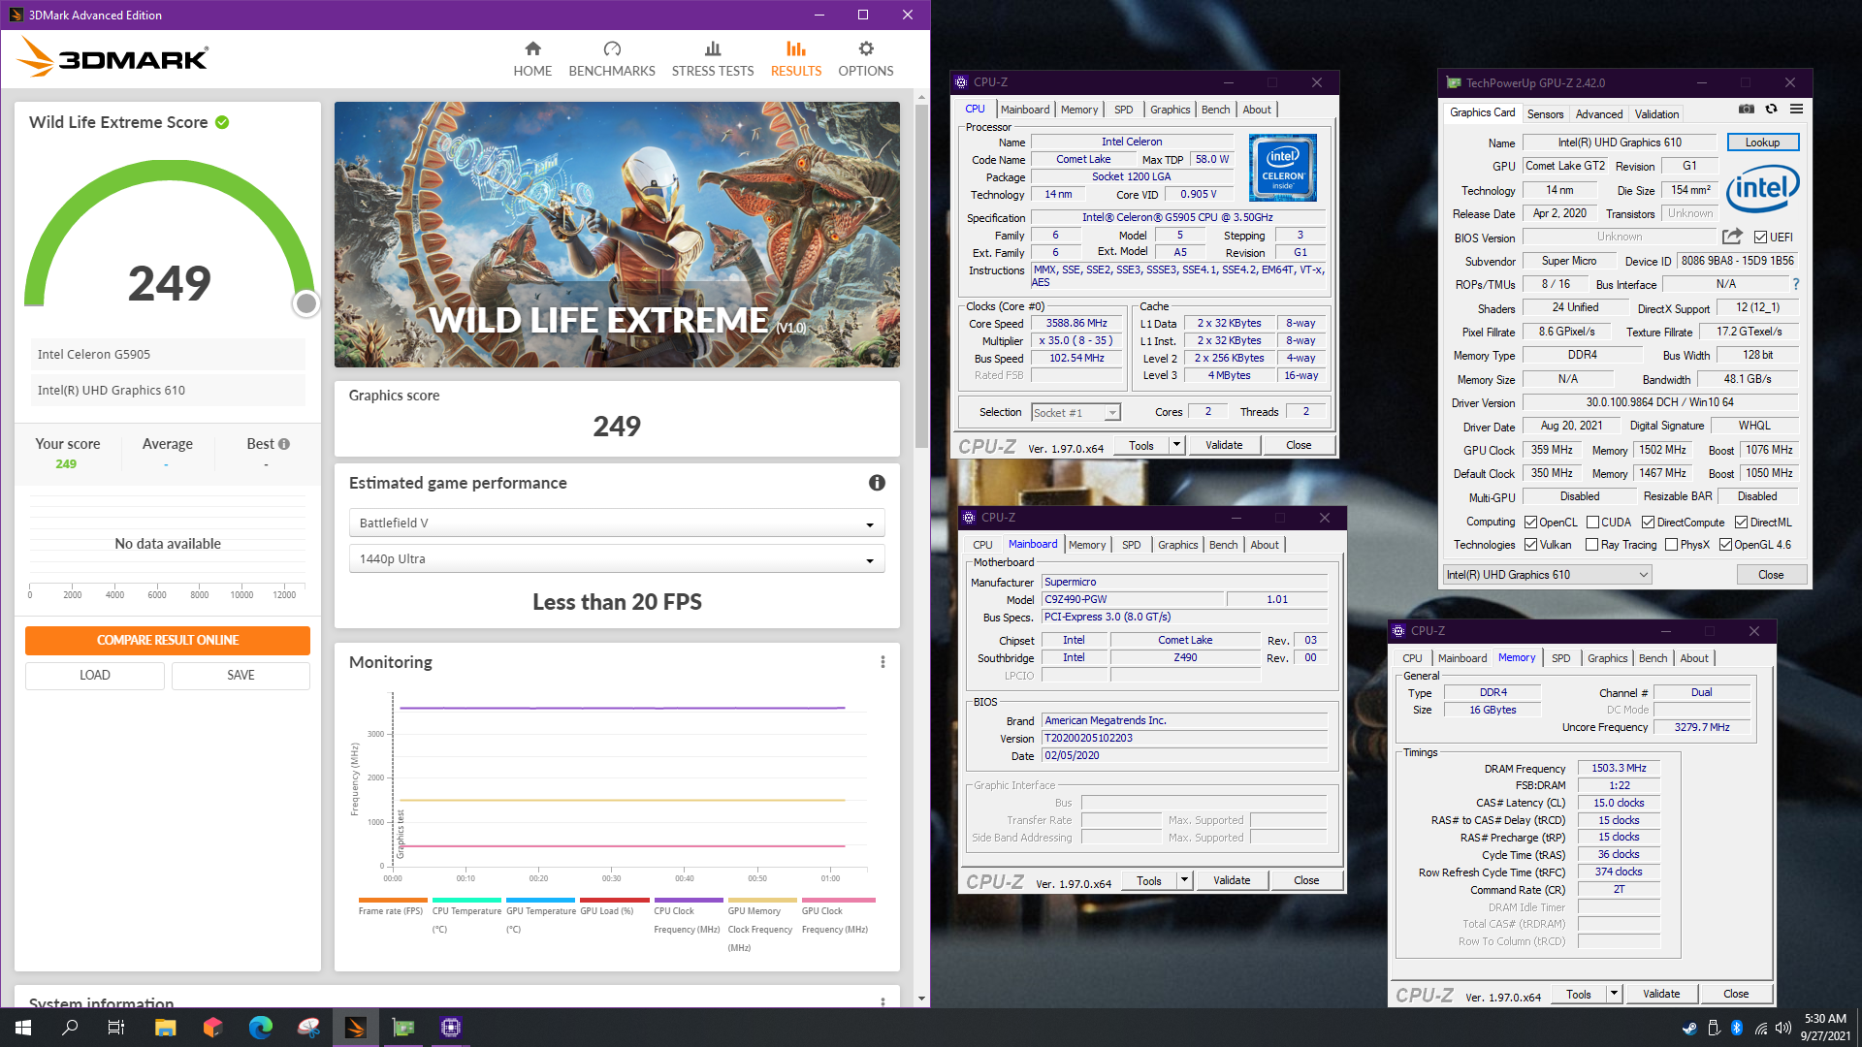Viewport: 1862px width, 1047px height.
Task: Open the BENCHMARKS section in 3DMark
Action: [x=612, y=59]
